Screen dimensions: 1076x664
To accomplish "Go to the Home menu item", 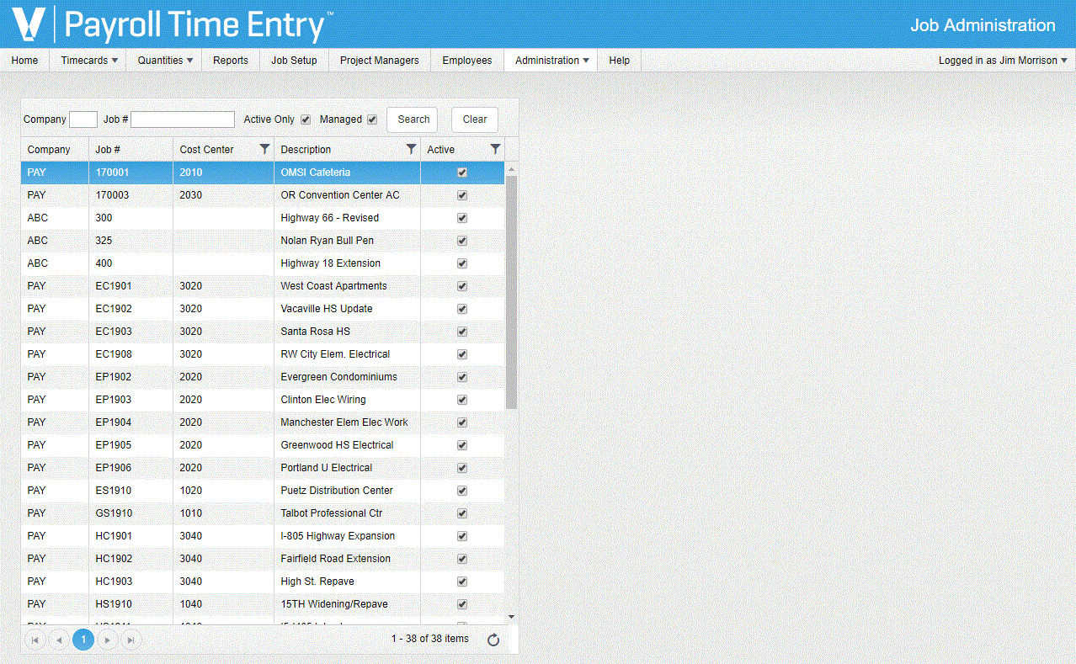I will (24, 61).
